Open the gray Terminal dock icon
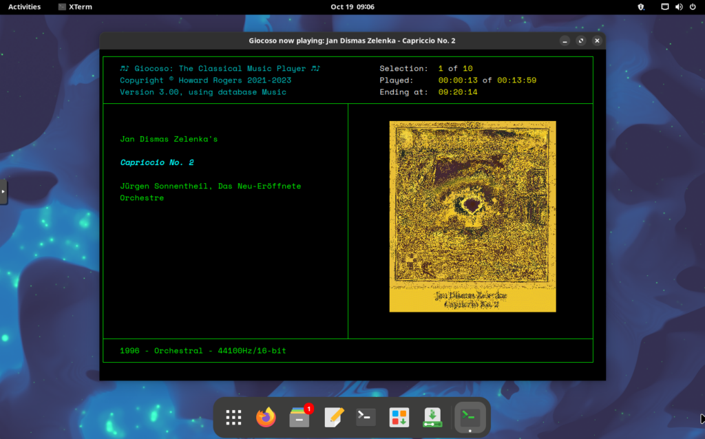 (366, 418)
